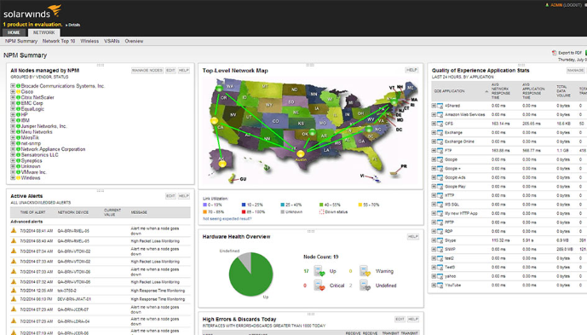Click the Undefined nodes status icon

(x=365, y=286)
